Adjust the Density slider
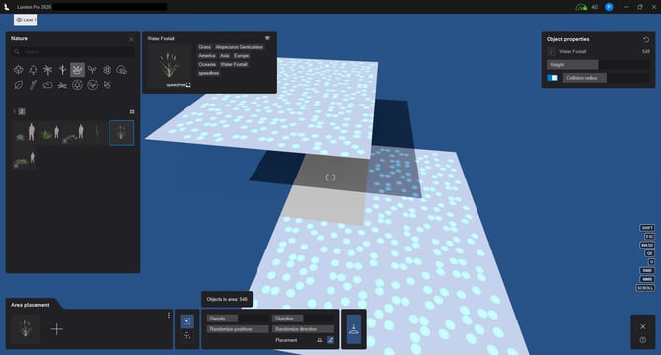This screenshot has height=355, width=661. point(238,319)
